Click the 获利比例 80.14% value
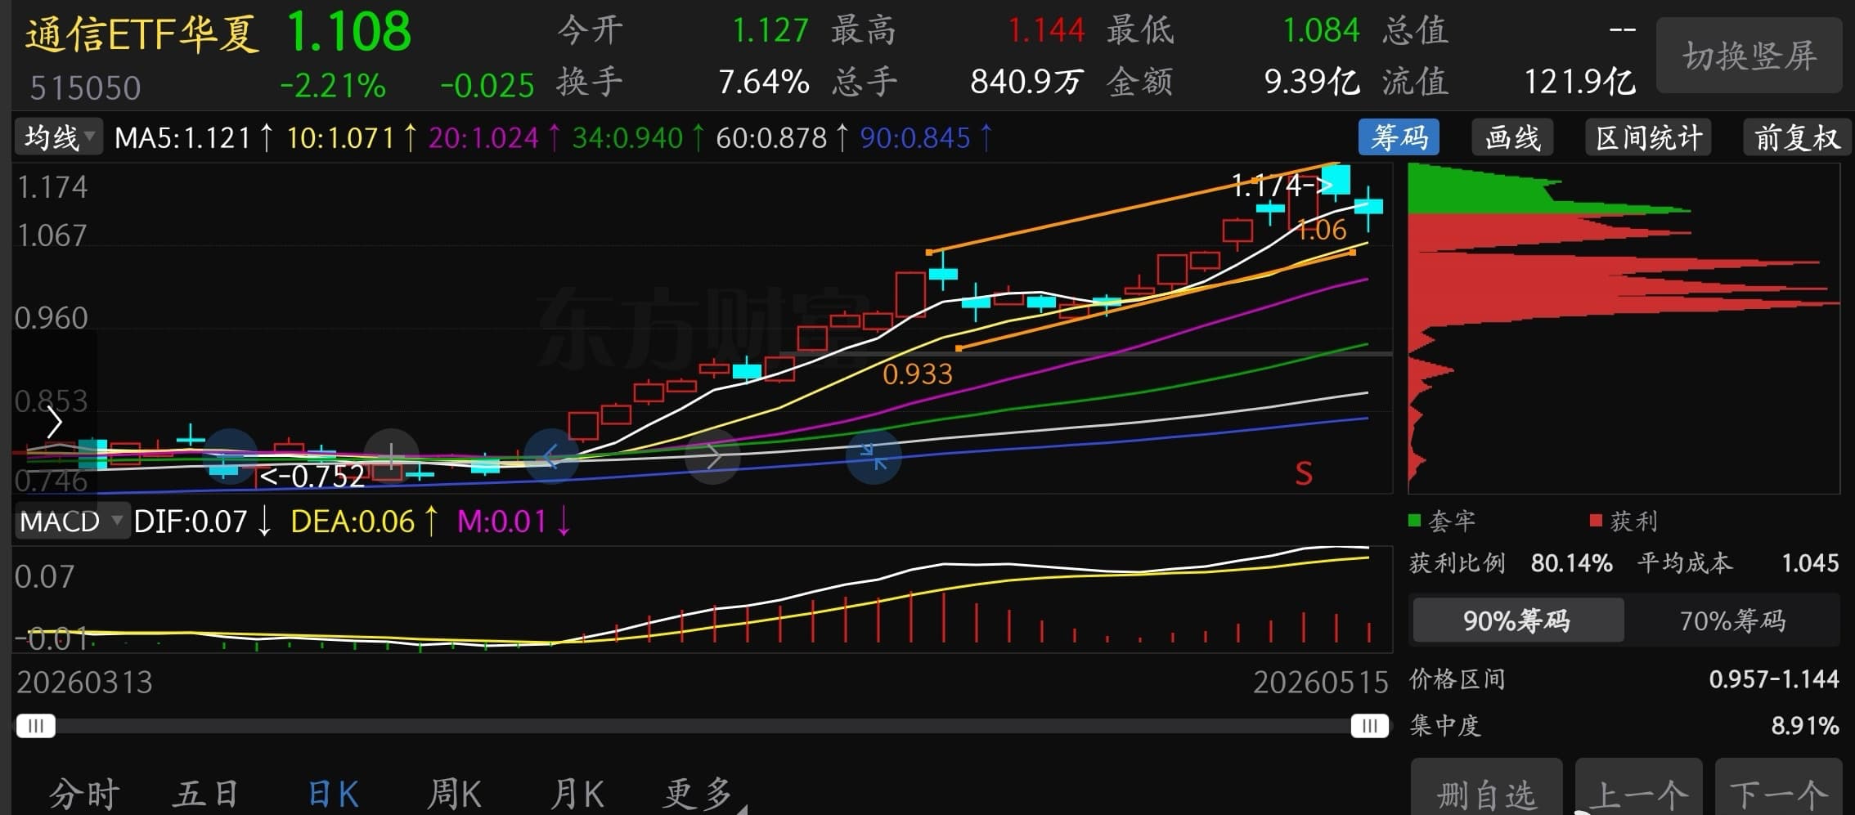 [x=1571, y=562]
